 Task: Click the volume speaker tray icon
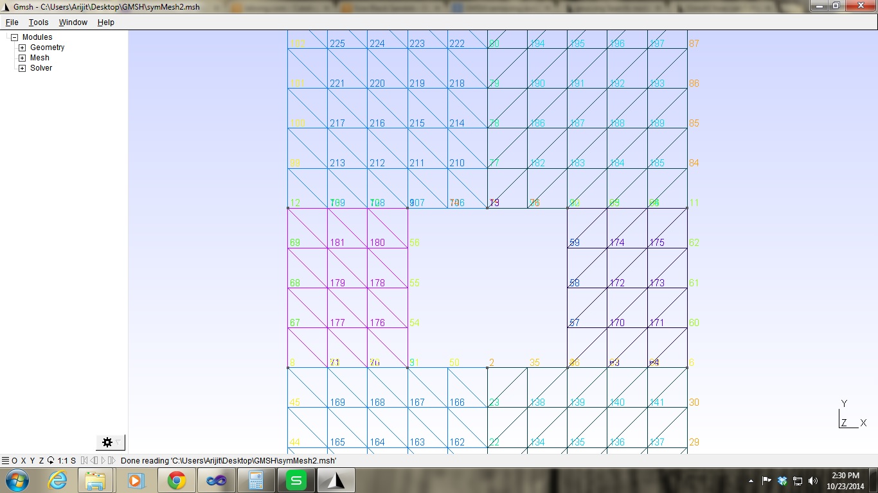813,480
